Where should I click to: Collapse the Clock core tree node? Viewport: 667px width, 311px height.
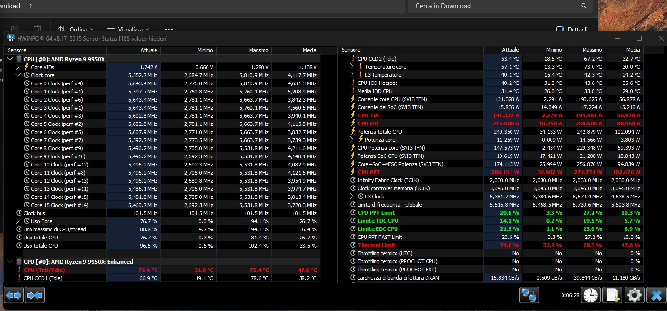[x=18, y=75]
